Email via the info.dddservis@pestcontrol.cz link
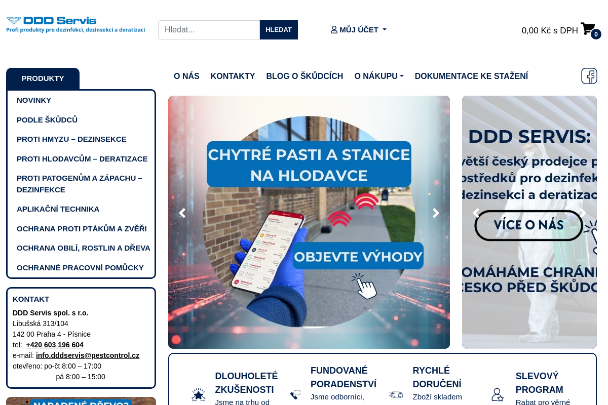Image resolution: width=608 pixels, height=405 pixels. click(x=87, y=355)
